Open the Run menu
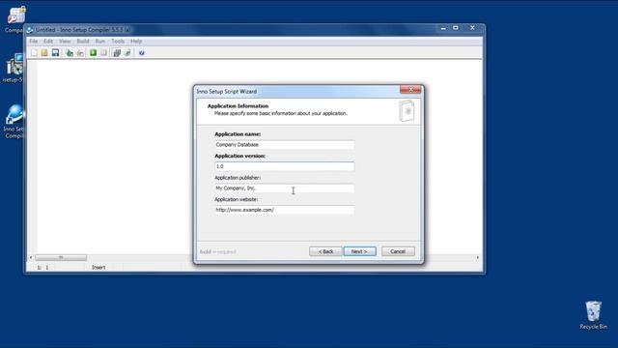The height and width of the screenshot is (348, 618). 100,41
